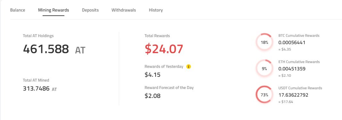This screenshot has height=120, width=342.
Task: Click the USDT 73% donut chart
Action: tap(264, 95)
